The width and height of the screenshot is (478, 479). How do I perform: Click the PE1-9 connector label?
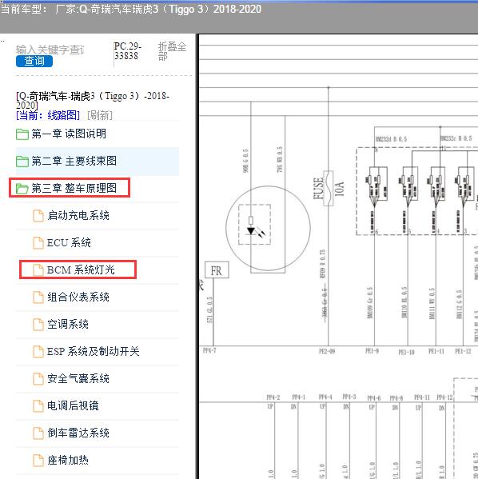372,351
